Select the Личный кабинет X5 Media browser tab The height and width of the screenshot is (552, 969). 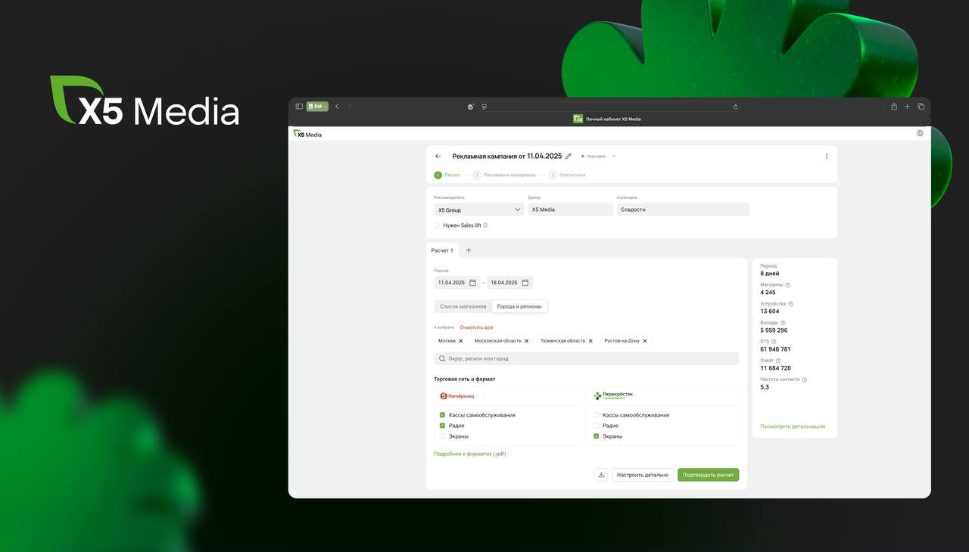coord(608,119)
